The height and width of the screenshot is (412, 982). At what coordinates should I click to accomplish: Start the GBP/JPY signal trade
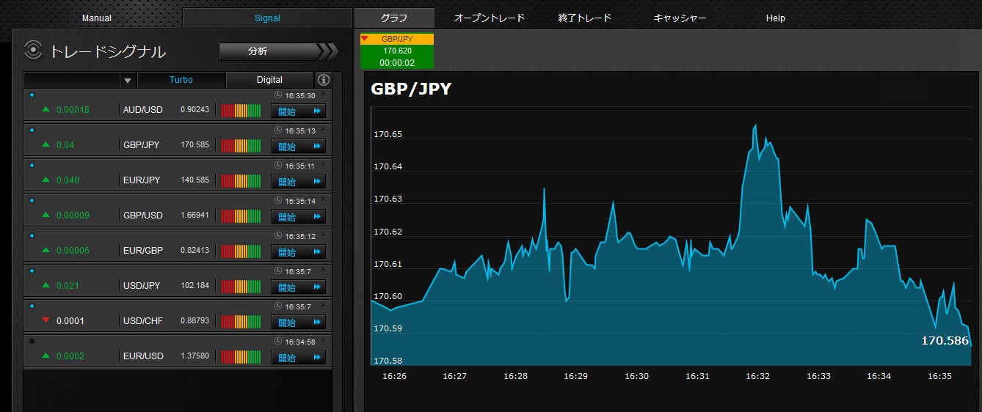[x=298, y=146]
